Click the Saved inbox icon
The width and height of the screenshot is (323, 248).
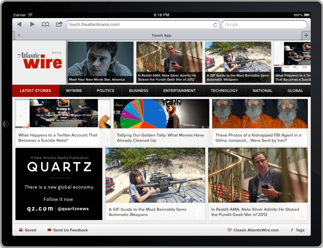click(x=21, y=230)
